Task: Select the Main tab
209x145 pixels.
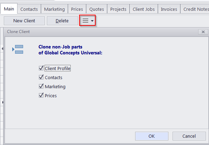Action: [x=9, y=9]
